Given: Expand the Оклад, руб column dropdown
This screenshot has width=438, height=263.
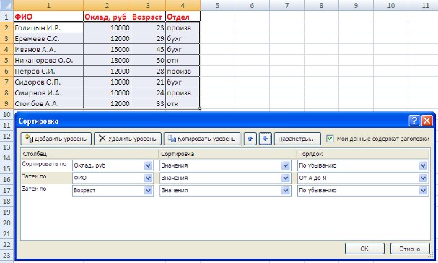Looking at the screenshot, I should 149,165.
